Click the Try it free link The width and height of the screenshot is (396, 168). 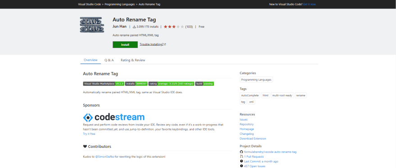89,134
